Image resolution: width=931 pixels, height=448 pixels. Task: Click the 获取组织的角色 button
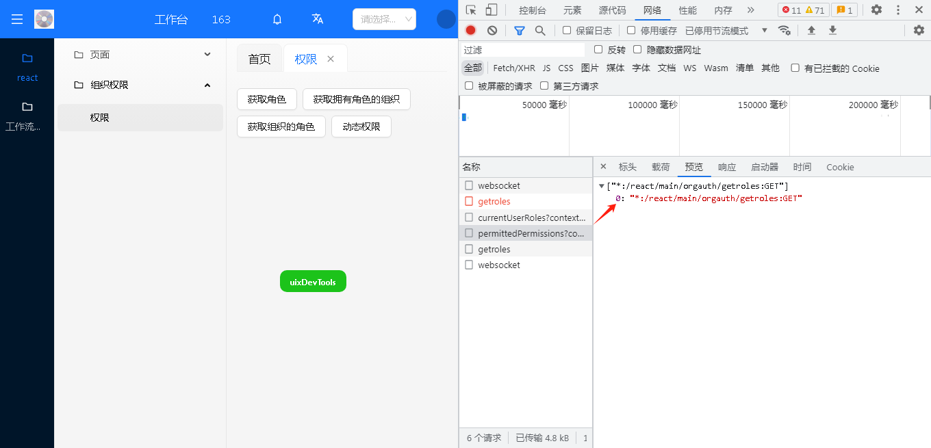click(281, 127)
